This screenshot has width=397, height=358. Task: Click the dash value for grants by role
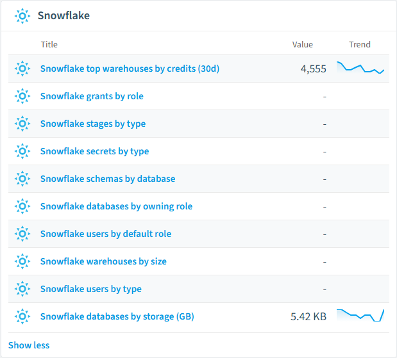[325, 97]
